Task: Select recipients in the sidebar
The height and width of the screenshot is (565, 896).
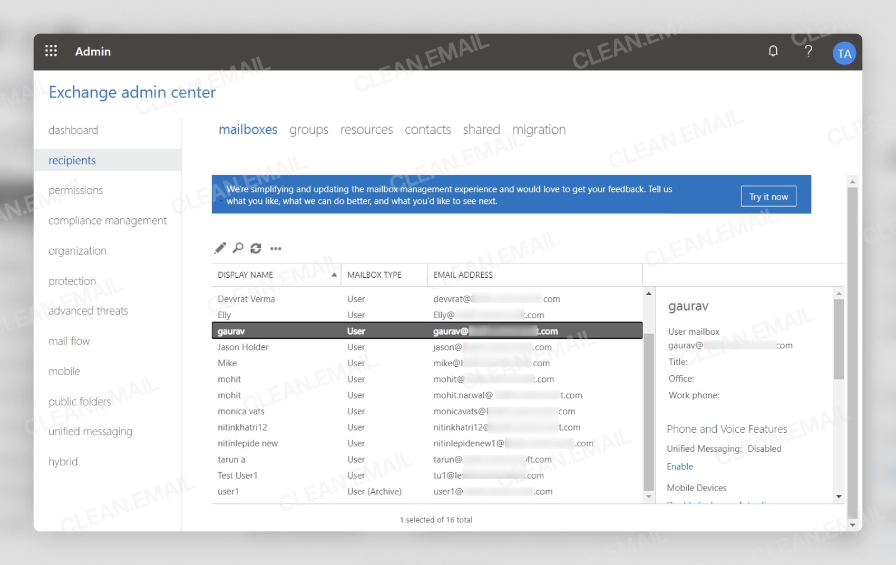Action: (x=107, y=160)
